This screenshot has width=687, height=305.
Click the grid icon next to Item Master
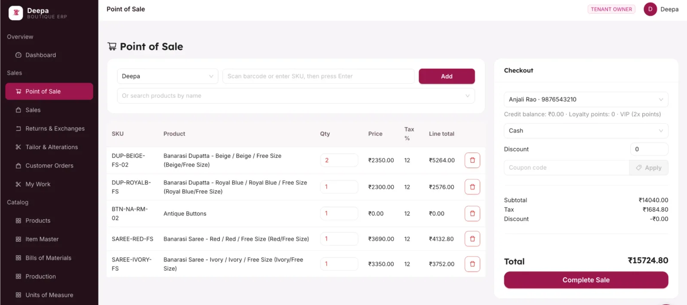[18, 239]
